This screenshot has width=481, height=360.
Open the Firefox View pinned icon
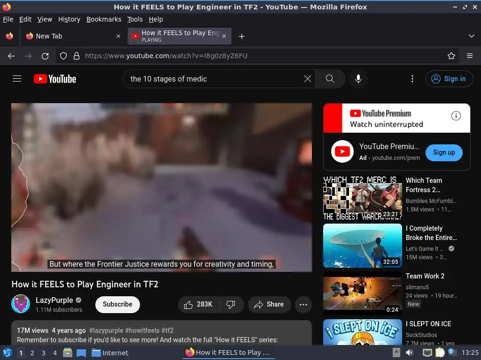[x=9, y=36]
